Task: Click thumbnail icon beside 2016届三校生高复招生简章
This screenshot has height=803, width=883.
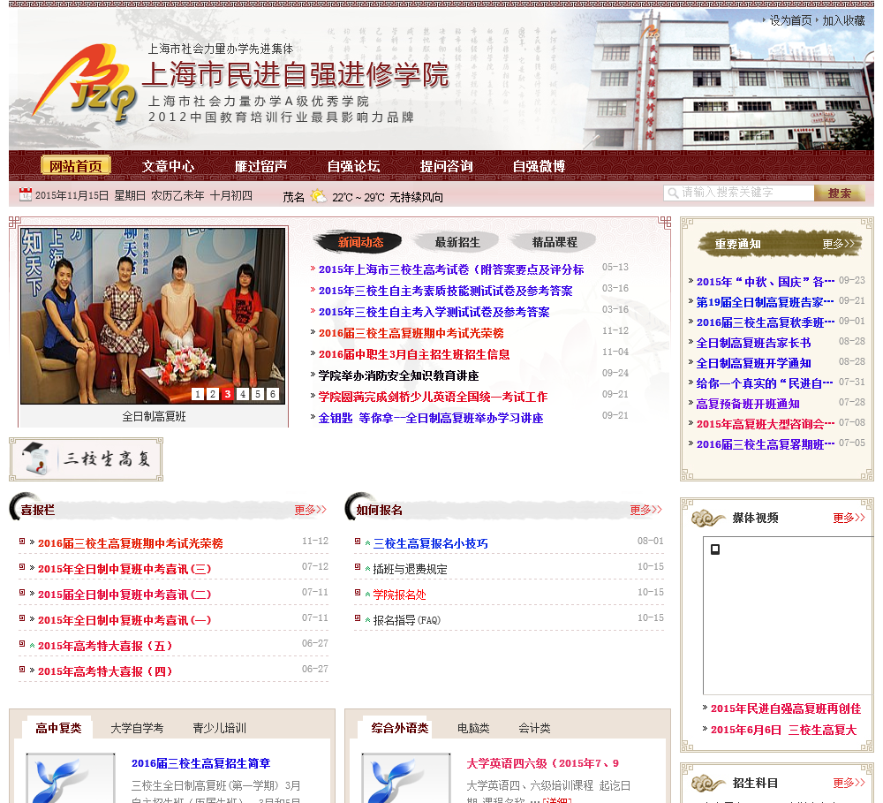Action: 71,777
